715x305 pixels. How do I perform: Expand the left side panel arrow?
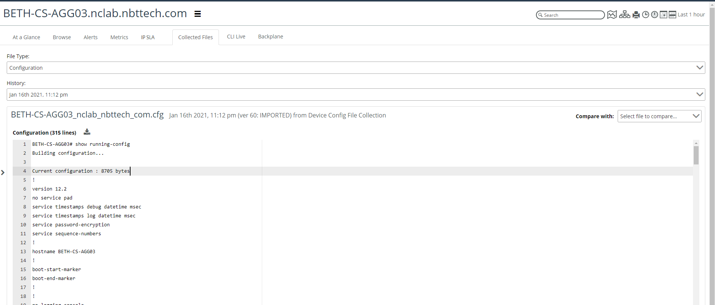click(3, 172)
